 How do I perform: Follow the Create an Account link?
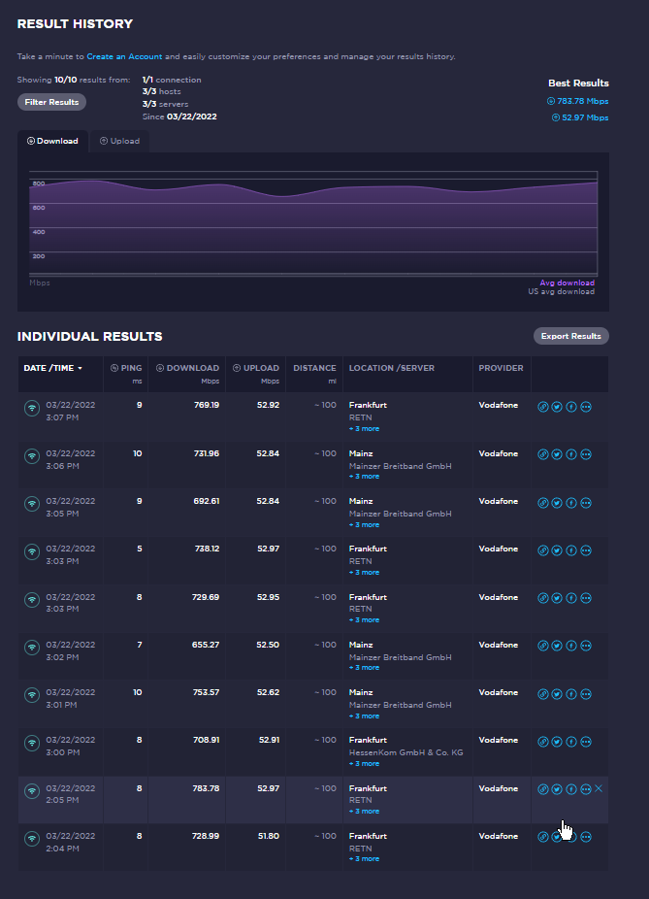124,58
